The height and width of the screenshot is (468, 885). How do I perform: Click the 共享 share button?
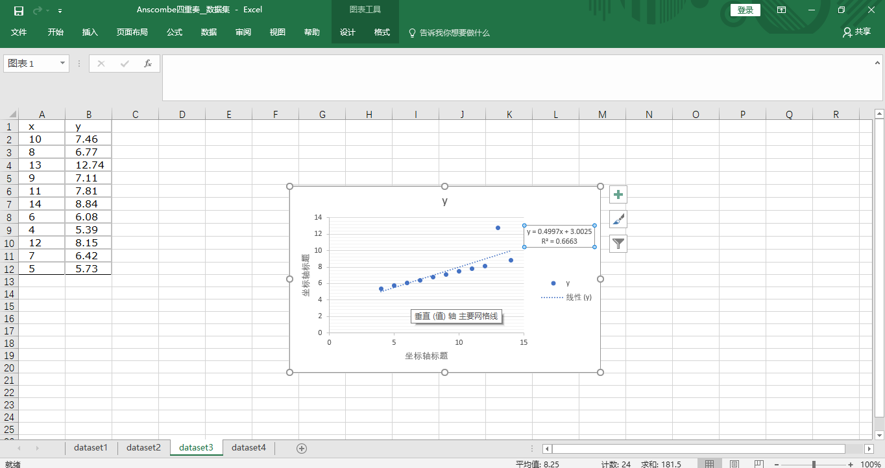856,32
